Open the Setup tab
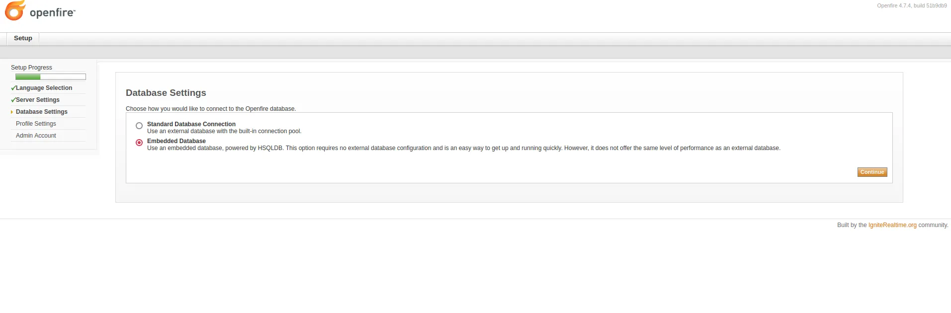Screen dimensions: 951x313 coord(23,38)
